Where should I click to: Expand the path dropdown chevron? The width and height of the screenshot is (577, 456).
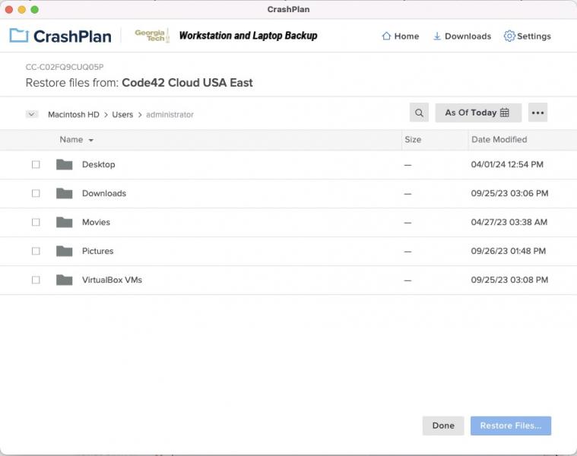click(x=32, y=115)
